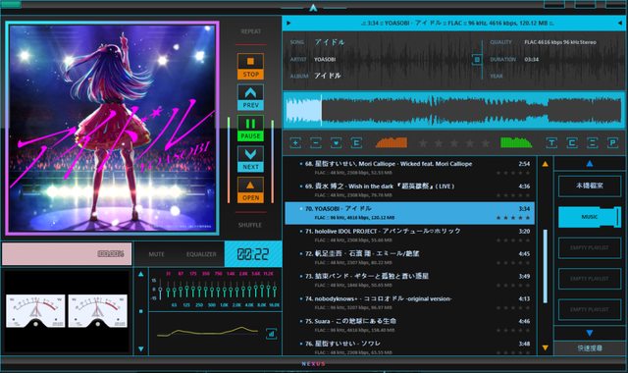Open files with the orange OPEN button
628x373 pixels.
coord(250,189)
